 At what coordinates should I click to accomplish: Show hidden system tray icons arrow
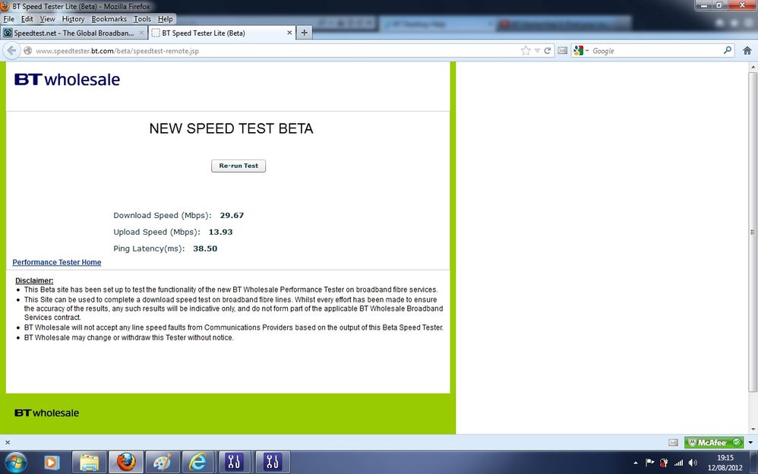tap(635, 463)
